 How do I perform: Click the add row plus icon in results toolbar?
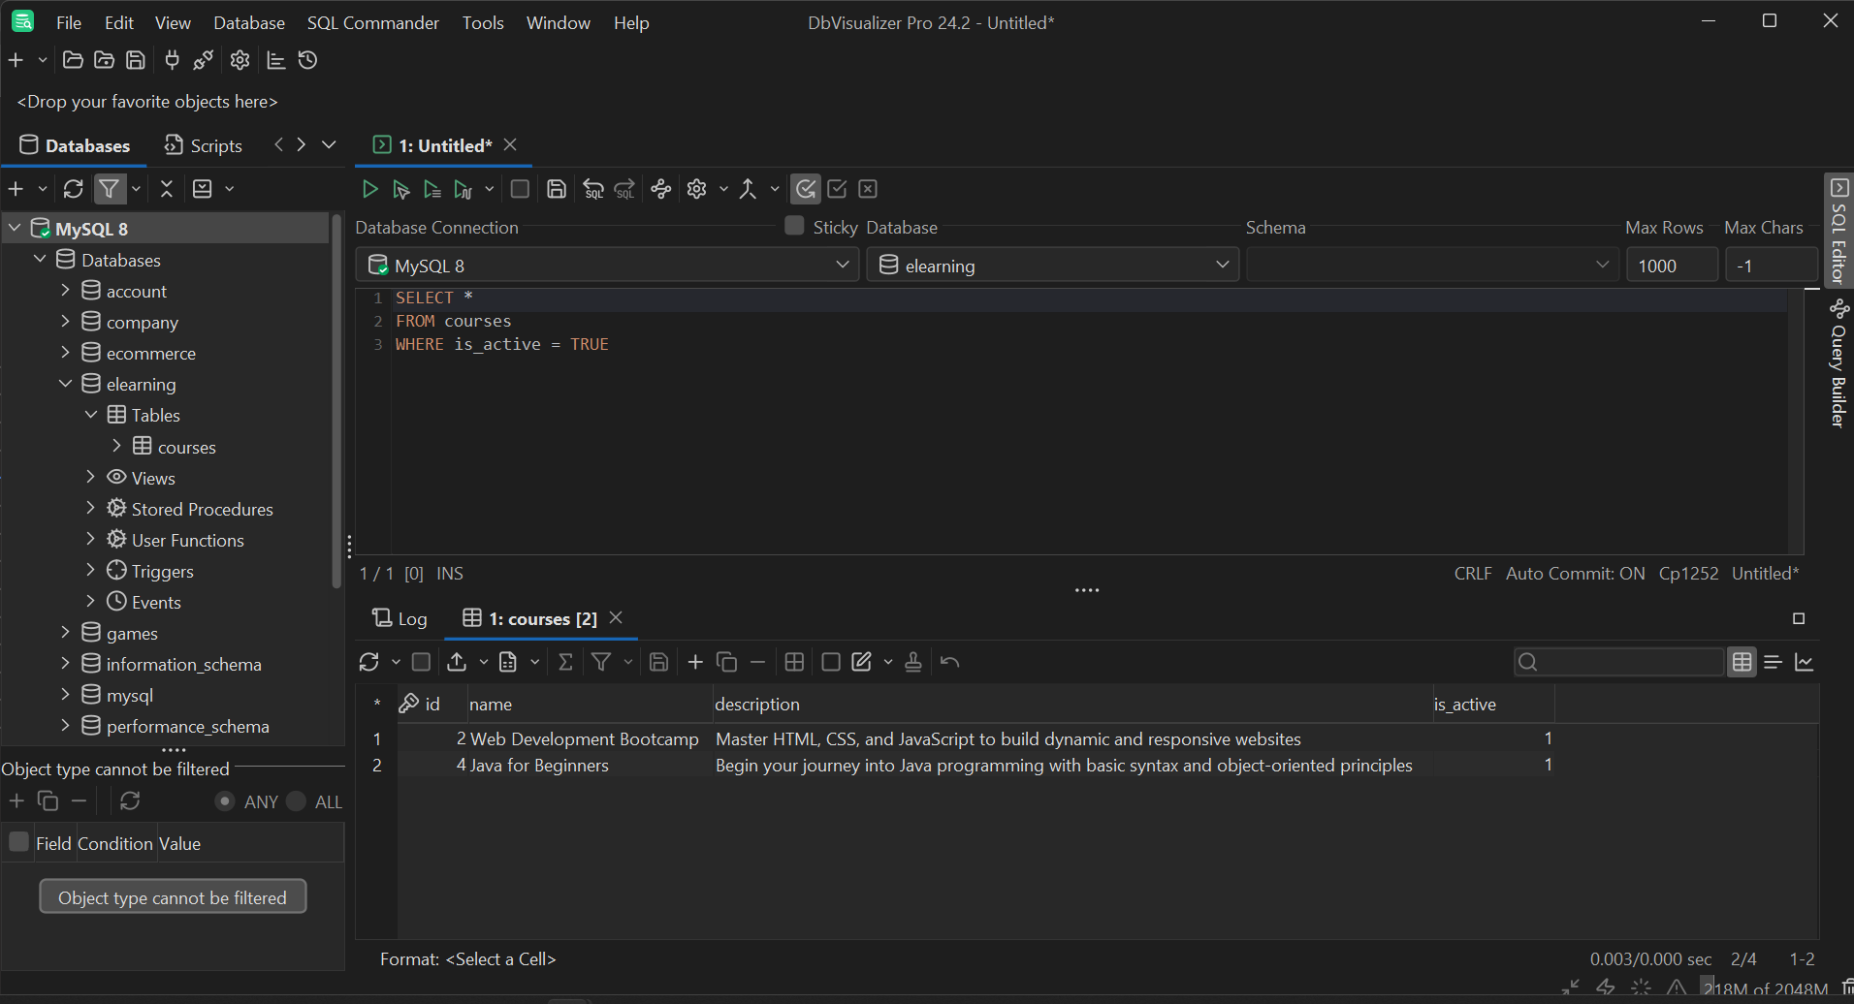(695, 662)
